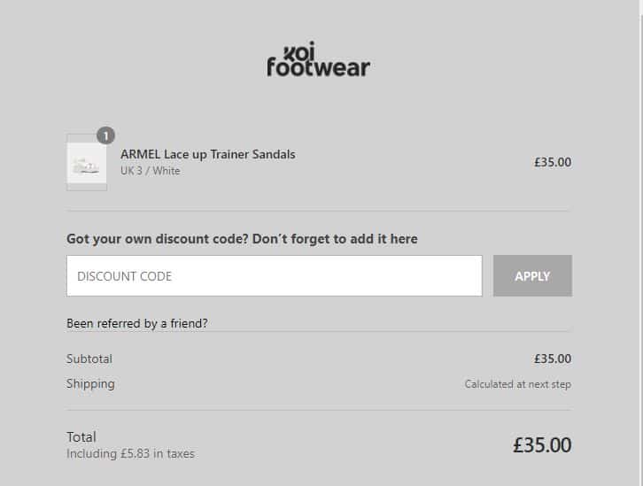643x486 pixels.
Task: Select the UK 3 / White variant text
Action: pos(151,171)
